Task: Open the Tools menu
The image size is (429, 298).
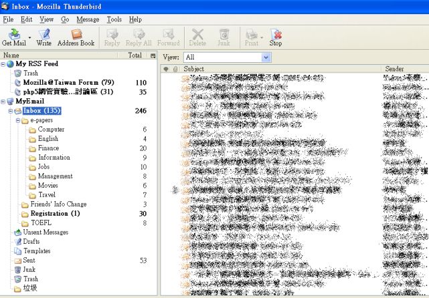Action: pos(114,20)
